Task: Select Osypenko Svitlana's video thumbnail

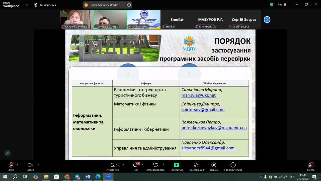Action: coord(76,19)
